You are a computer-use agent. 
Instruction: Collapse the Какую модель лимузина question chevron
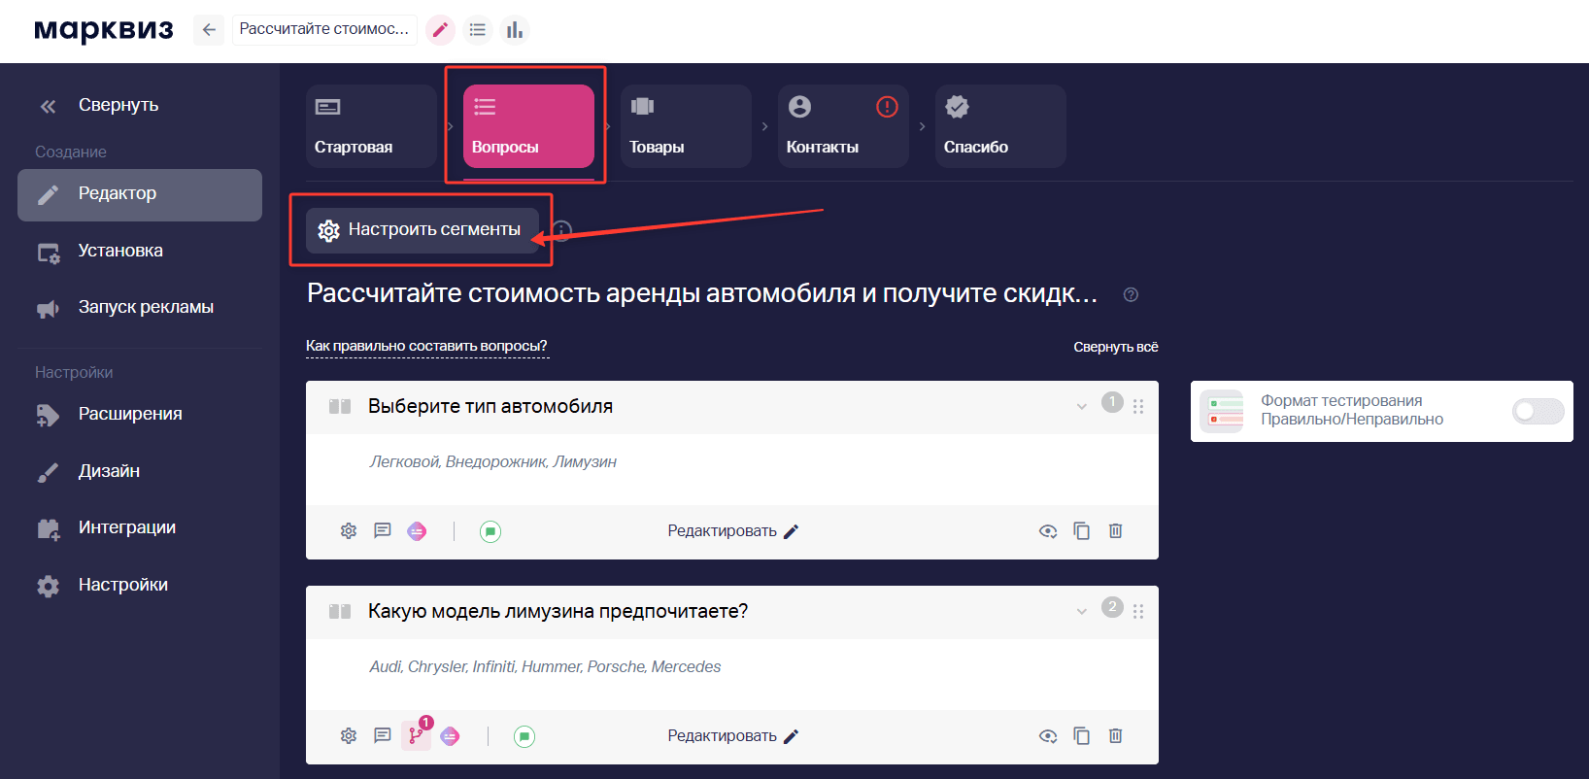(1081, 612)
